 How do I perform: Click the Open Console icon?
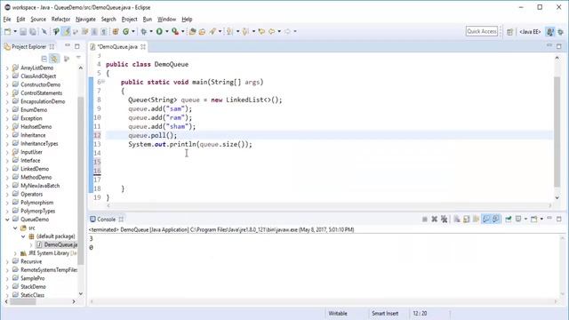533,220
